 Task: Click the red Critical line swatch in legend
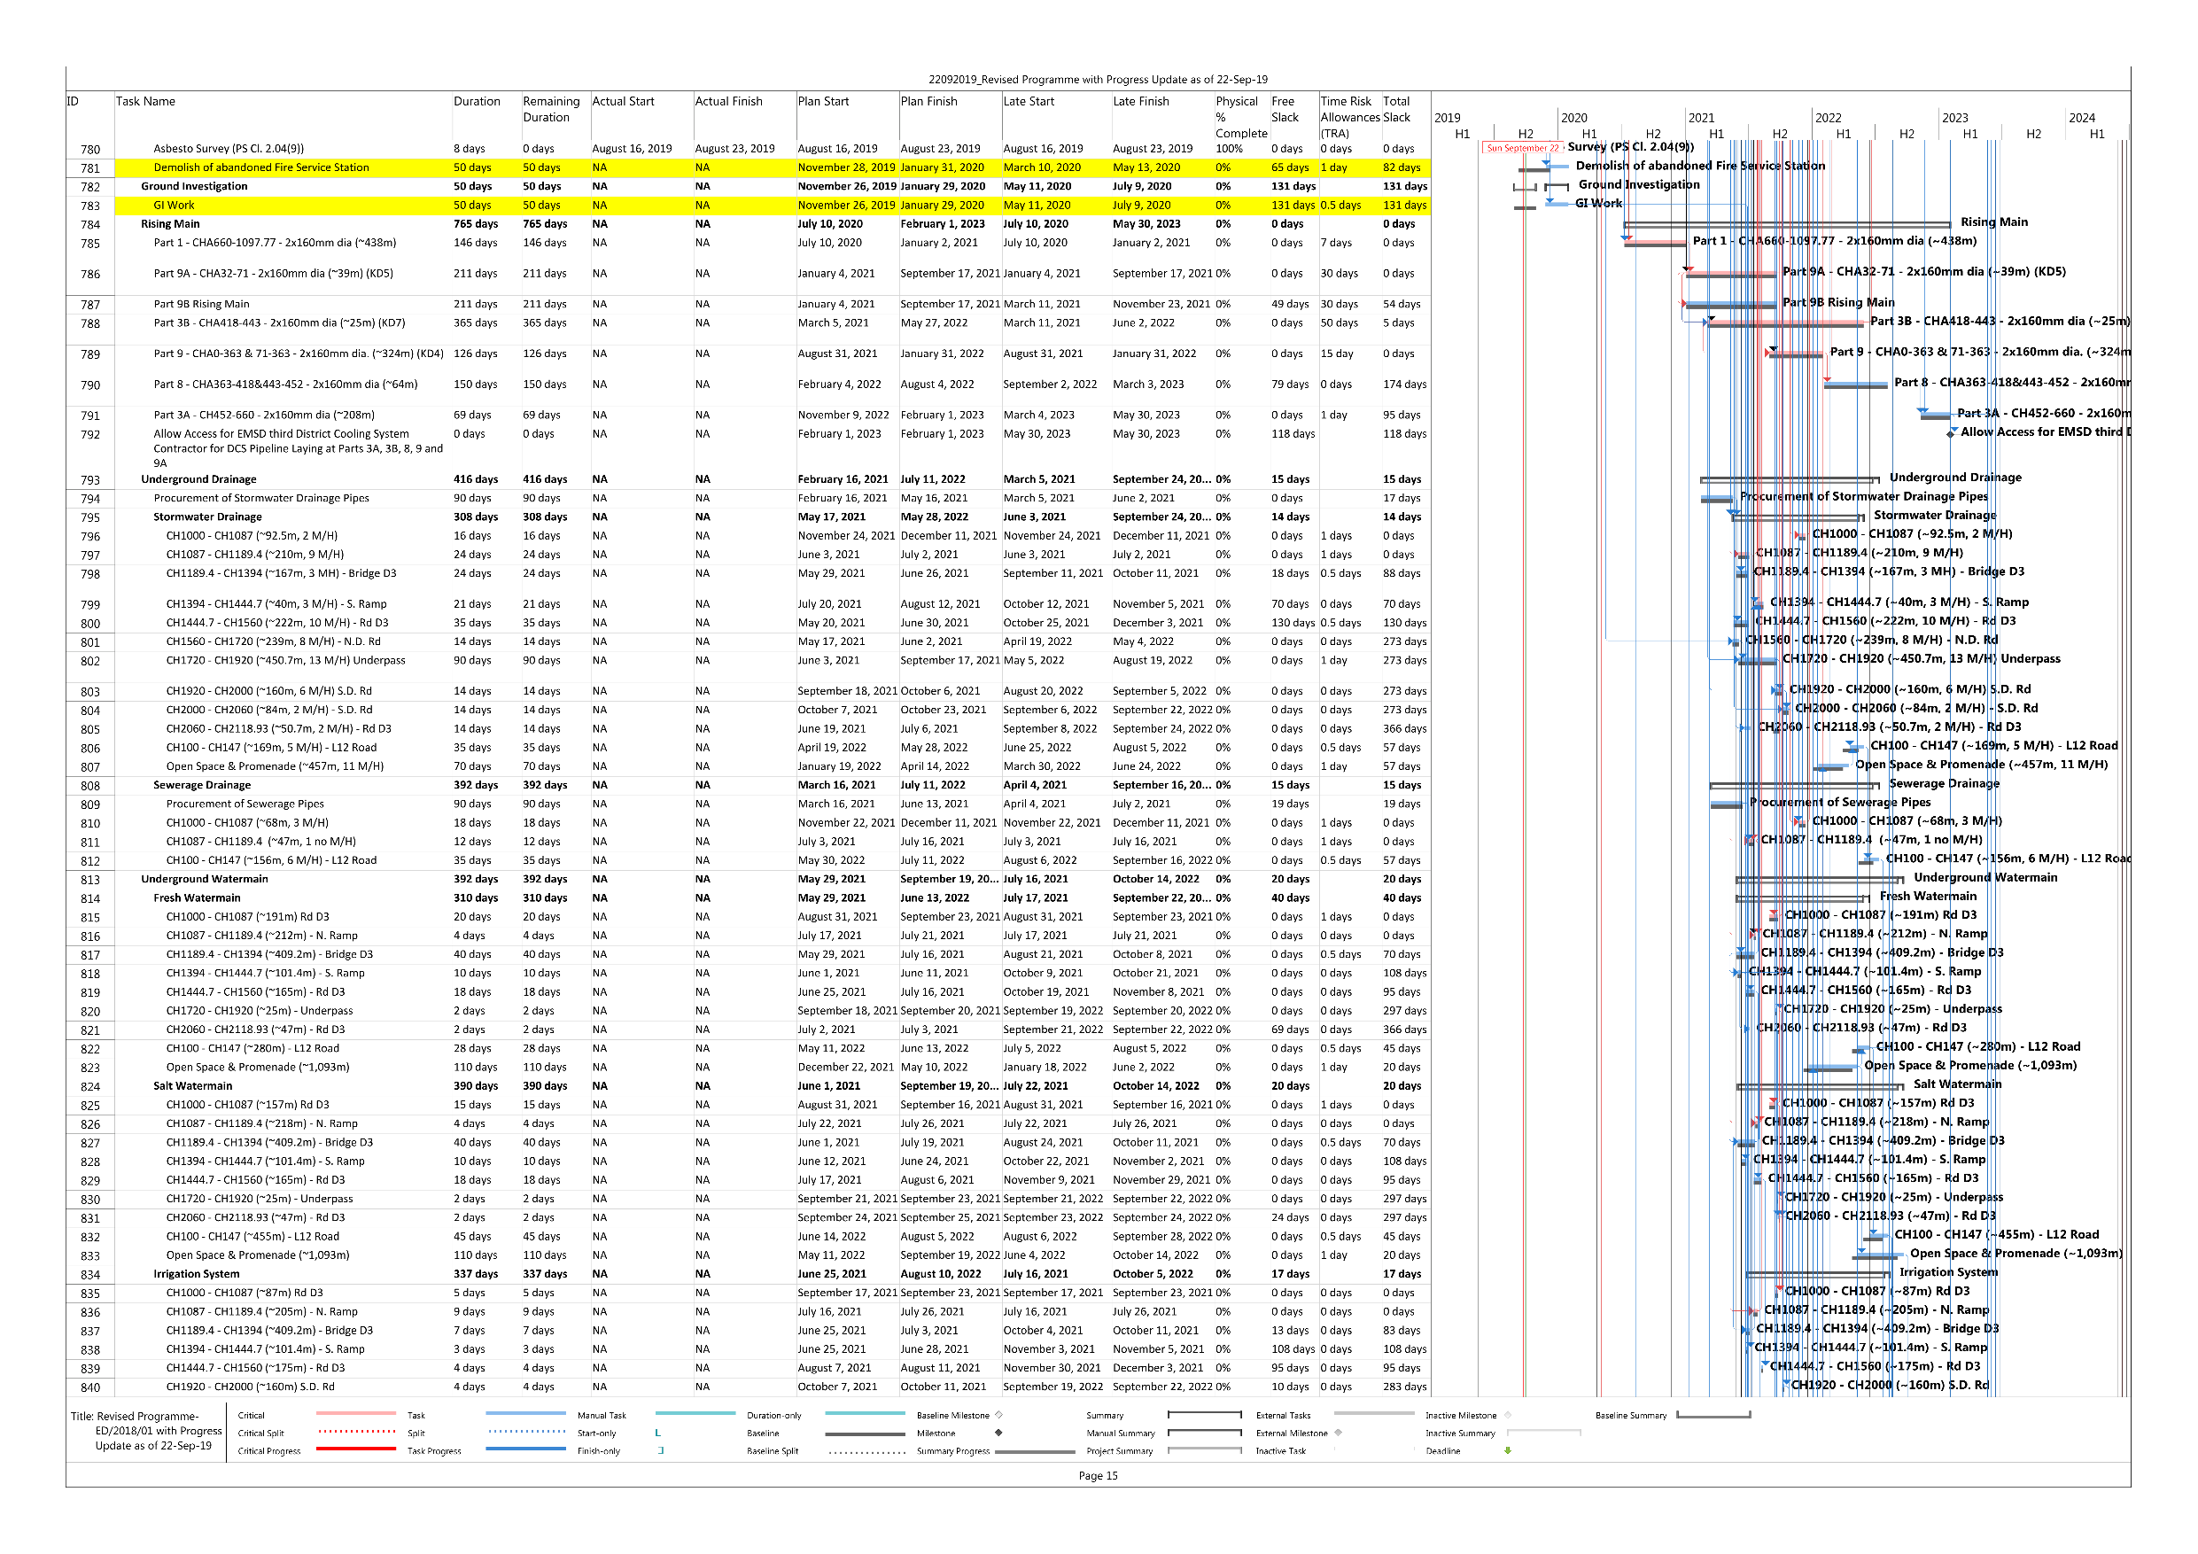355,1414
